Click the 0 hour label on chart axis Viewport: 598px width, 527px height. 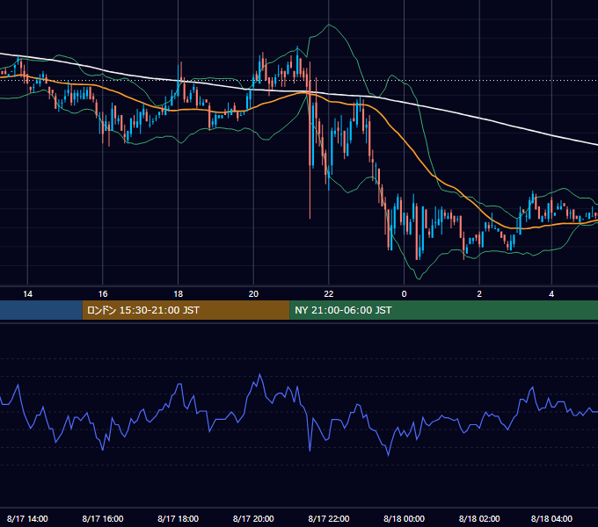coord(404,294)
